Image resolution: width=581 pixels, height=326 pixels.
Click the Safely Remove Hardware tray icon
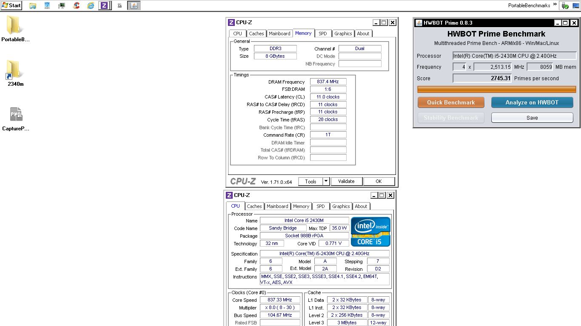(x=565, y=6)
